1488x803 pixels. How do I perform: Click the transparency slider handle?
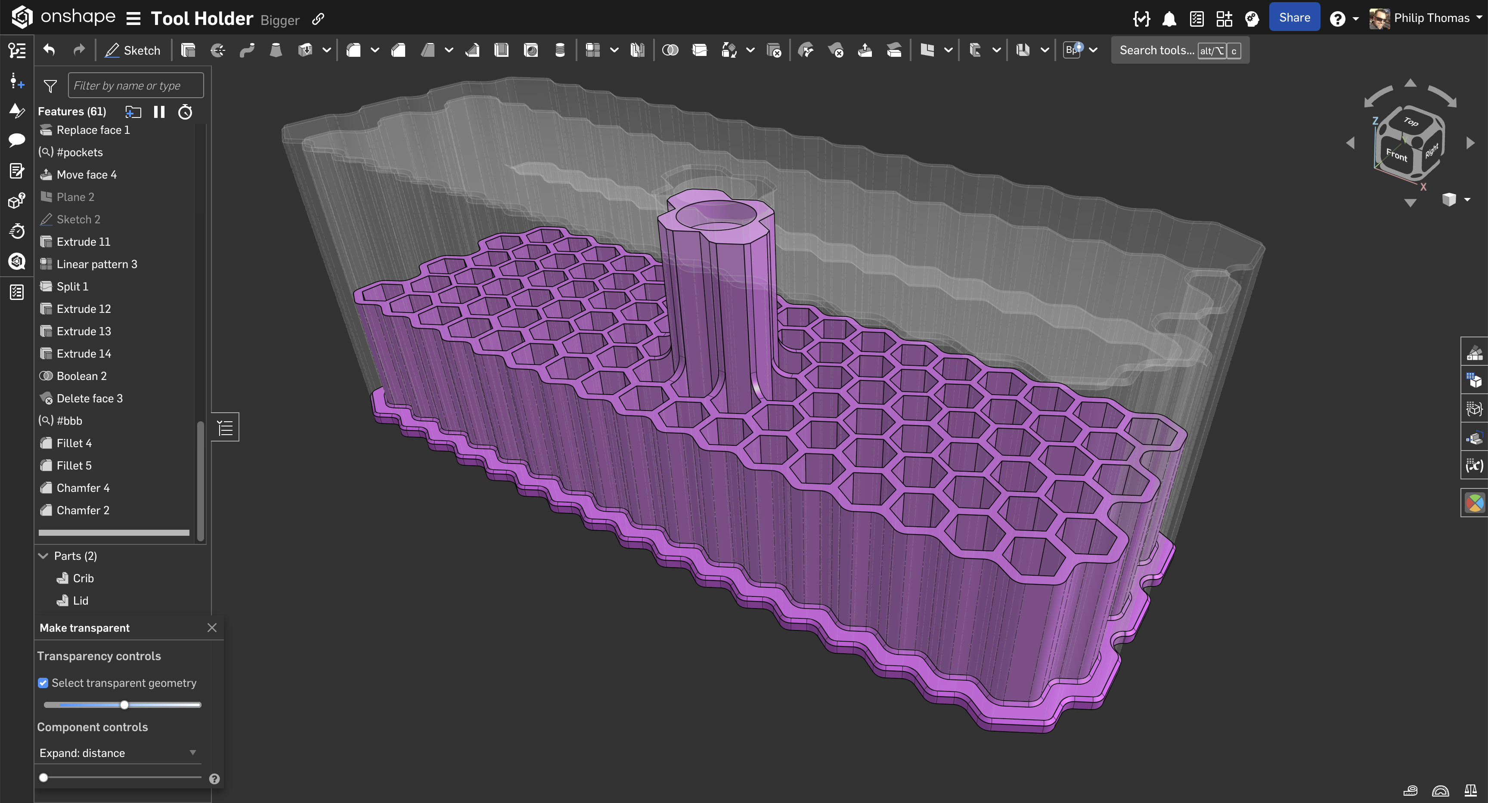click(x=124, y=705)
